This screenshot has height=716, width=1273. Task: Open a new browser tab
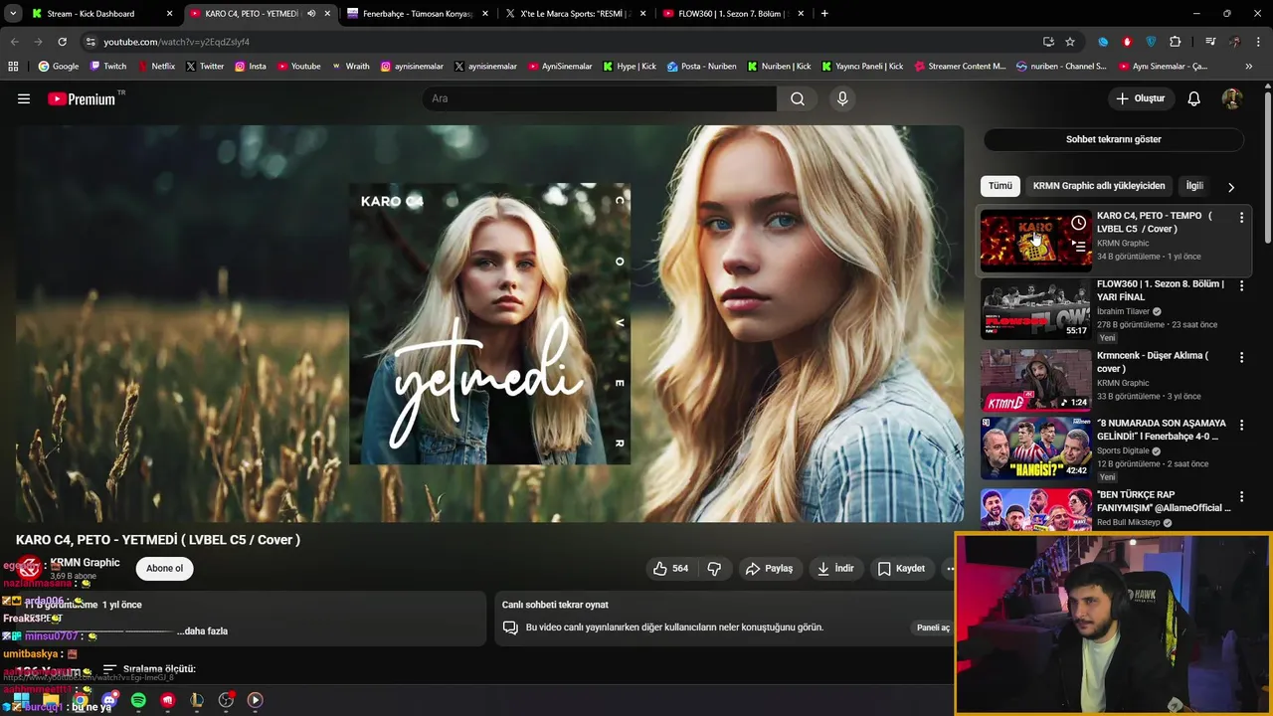pyautogui.click(x=824, y=14)
